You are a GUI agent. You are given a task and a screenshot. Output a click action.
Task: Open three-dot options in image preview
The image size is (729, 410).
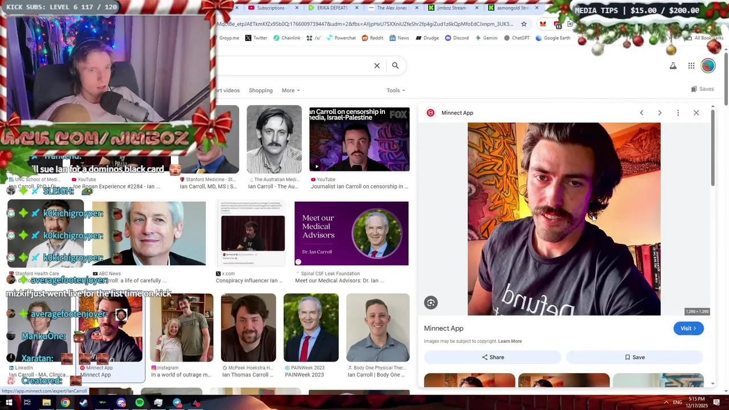click(678, 113)
